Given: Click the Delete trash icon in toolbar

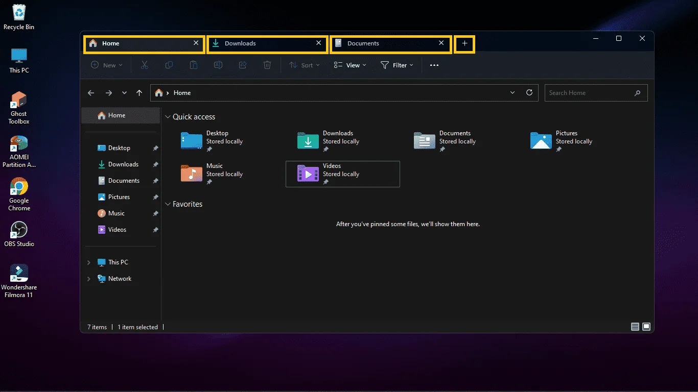Looking at the screenshot, I should tap(267, 65).
